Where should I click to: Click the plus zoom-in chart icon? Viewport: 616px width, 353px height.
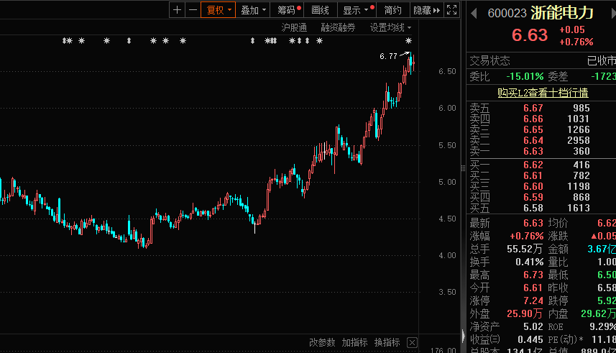(178, 10)
